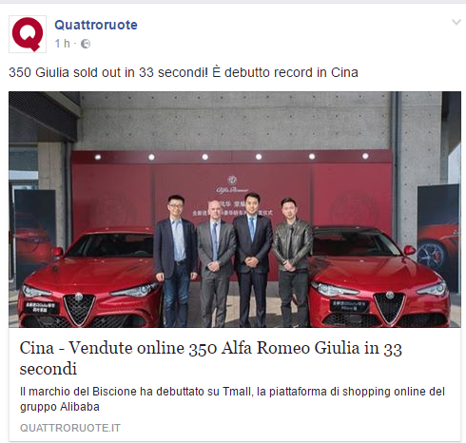Click the globe public-privacy icon
Viewport: 466px width, 443px height.
(x=86, y=44)
